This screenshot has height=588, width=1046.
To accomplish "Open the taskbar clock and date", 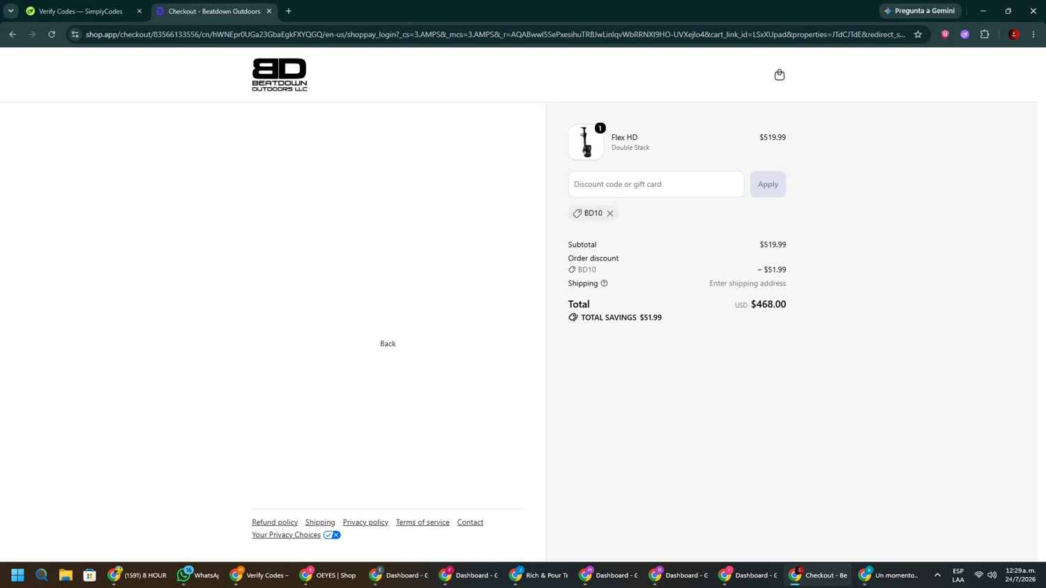I will (1020, 575).
